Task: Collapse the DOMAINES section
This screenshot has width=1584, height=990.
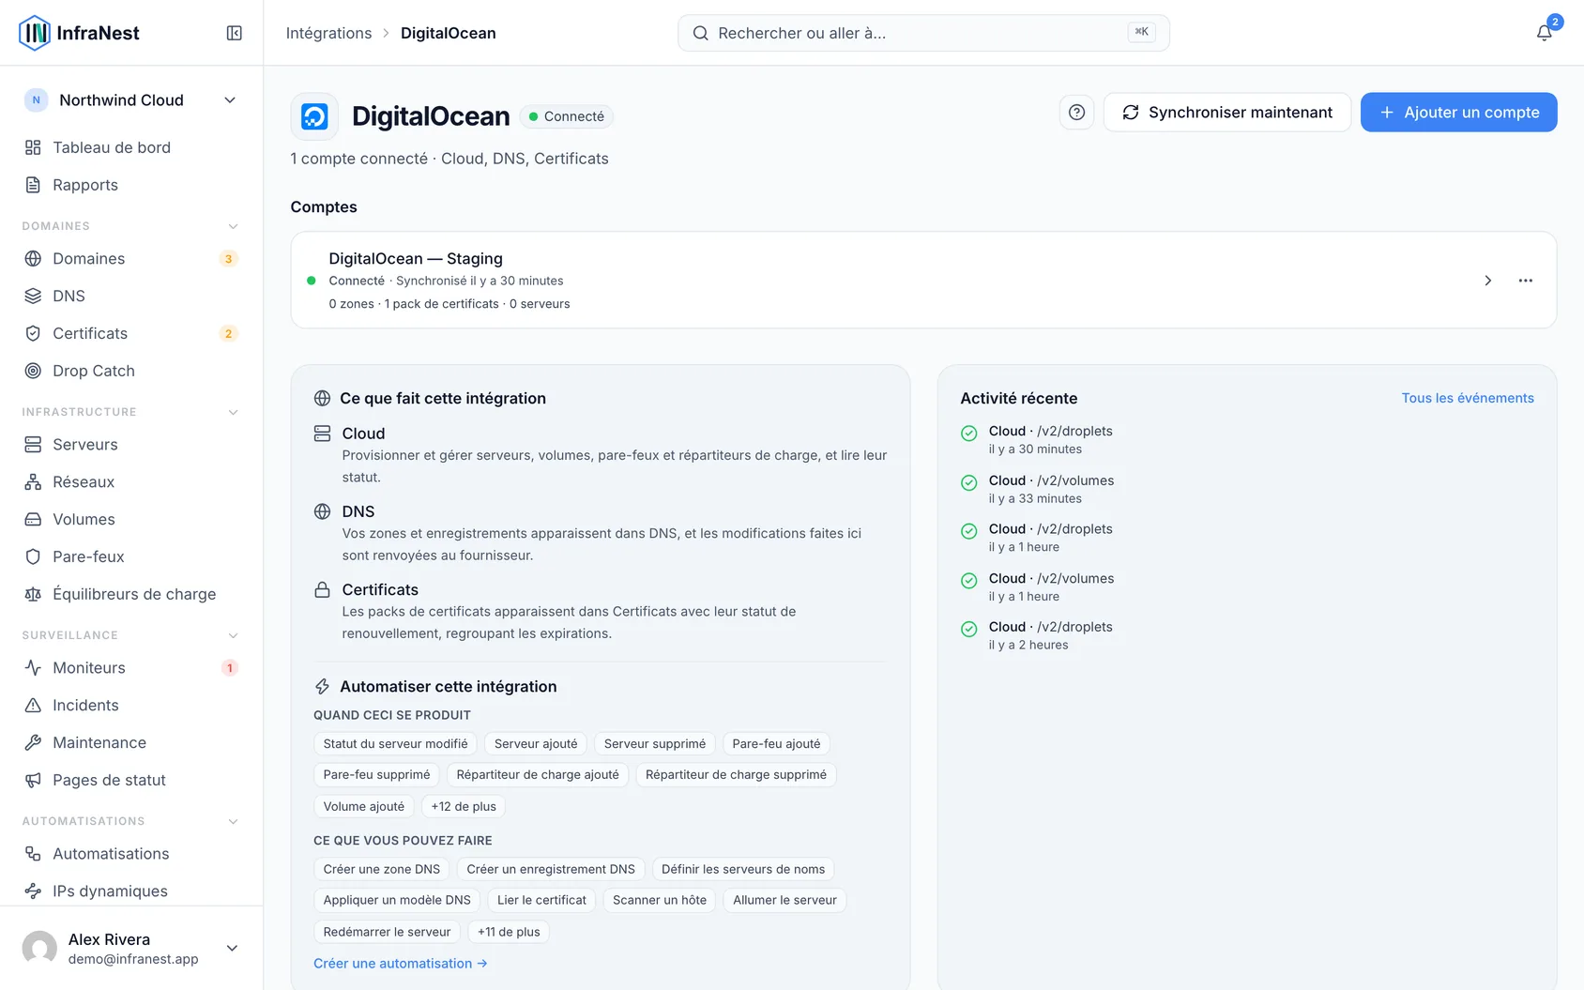Action: coord(233,226)
